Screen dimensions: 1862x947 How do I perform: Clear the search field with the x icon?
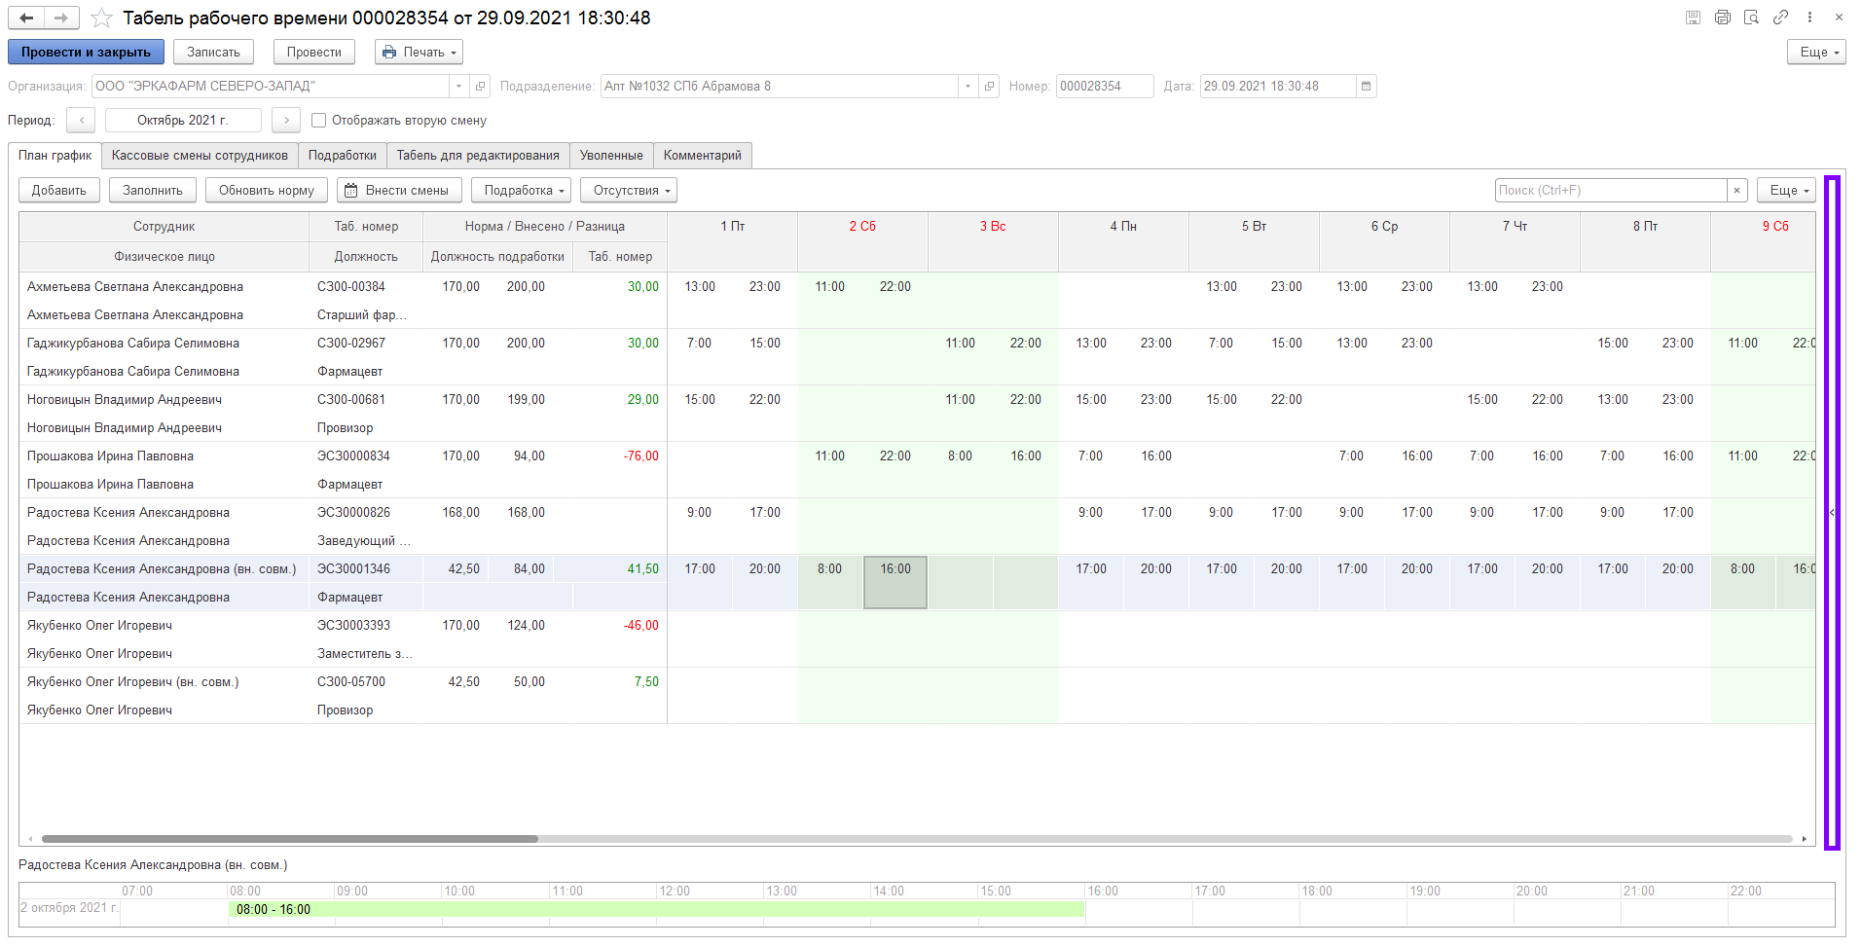click(x=1736, y=191)
